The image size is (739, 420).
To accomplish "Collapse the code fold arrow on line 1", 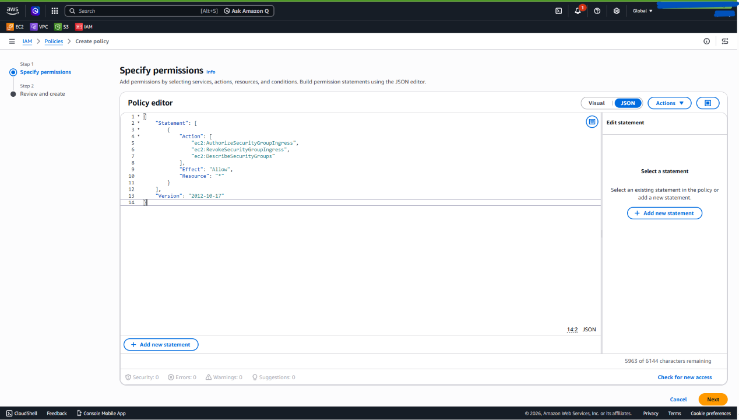I will click(x=139, y=117).
